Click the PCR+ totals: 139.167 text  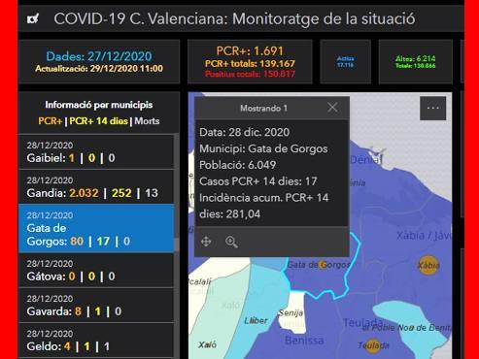(250, 63)
